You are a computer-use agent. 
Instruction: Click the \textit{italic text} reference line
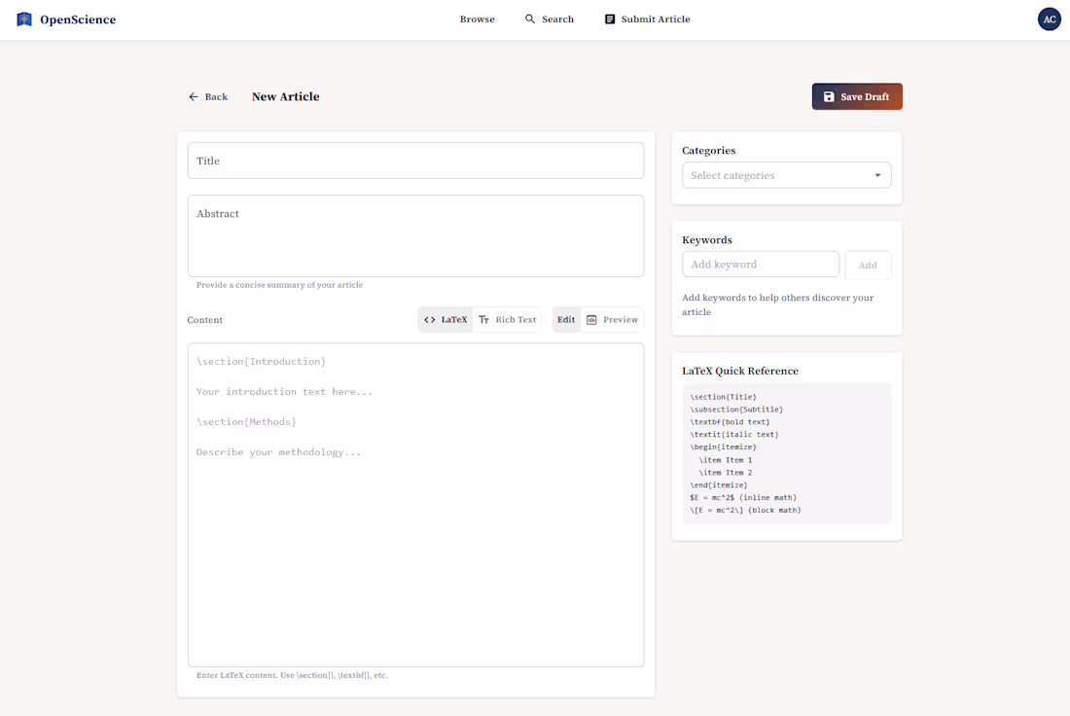pos(733,434)
